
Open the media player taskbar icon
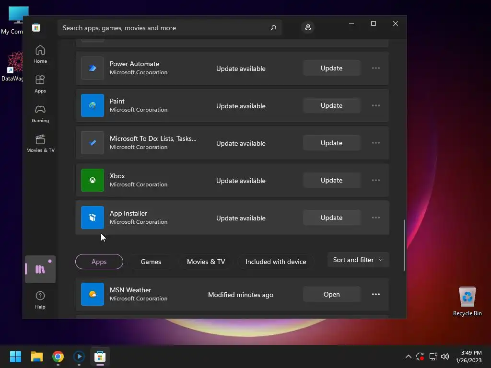79,356
